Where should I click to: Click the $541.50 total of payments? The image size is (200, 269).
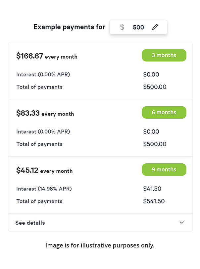tap(154, 201)
